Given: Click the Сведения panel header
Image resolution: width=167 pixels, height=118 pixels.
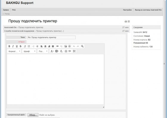Looking at the screenshot, I should pos(146,27).
